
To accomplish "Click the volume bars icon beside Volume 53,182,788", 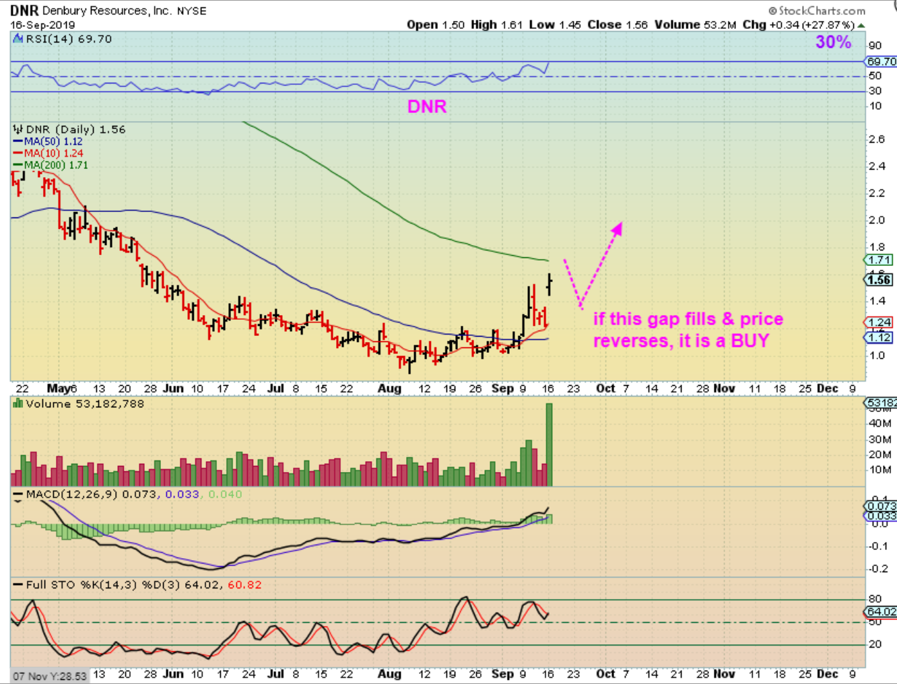I will click(x=19, y=403).
